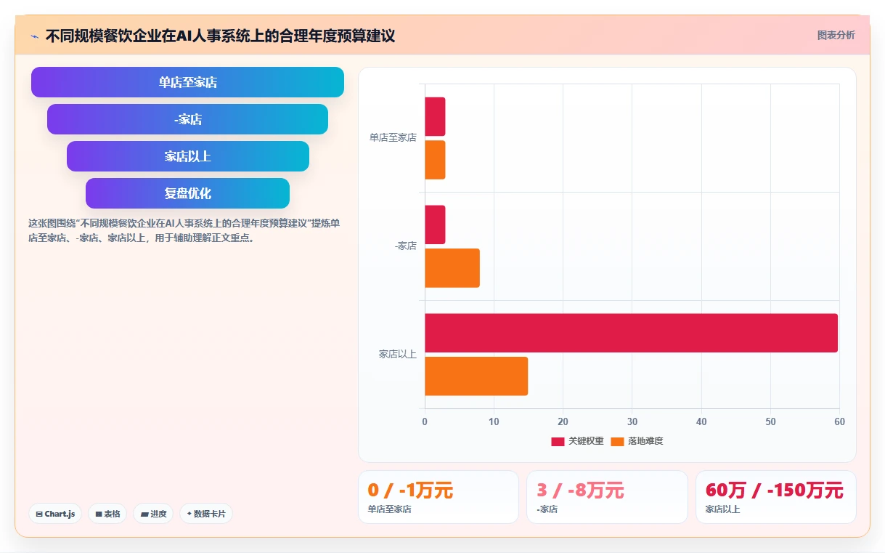Click the x-axis tick value 60
The height and width of the screenshot is (553, 885).
839,421
